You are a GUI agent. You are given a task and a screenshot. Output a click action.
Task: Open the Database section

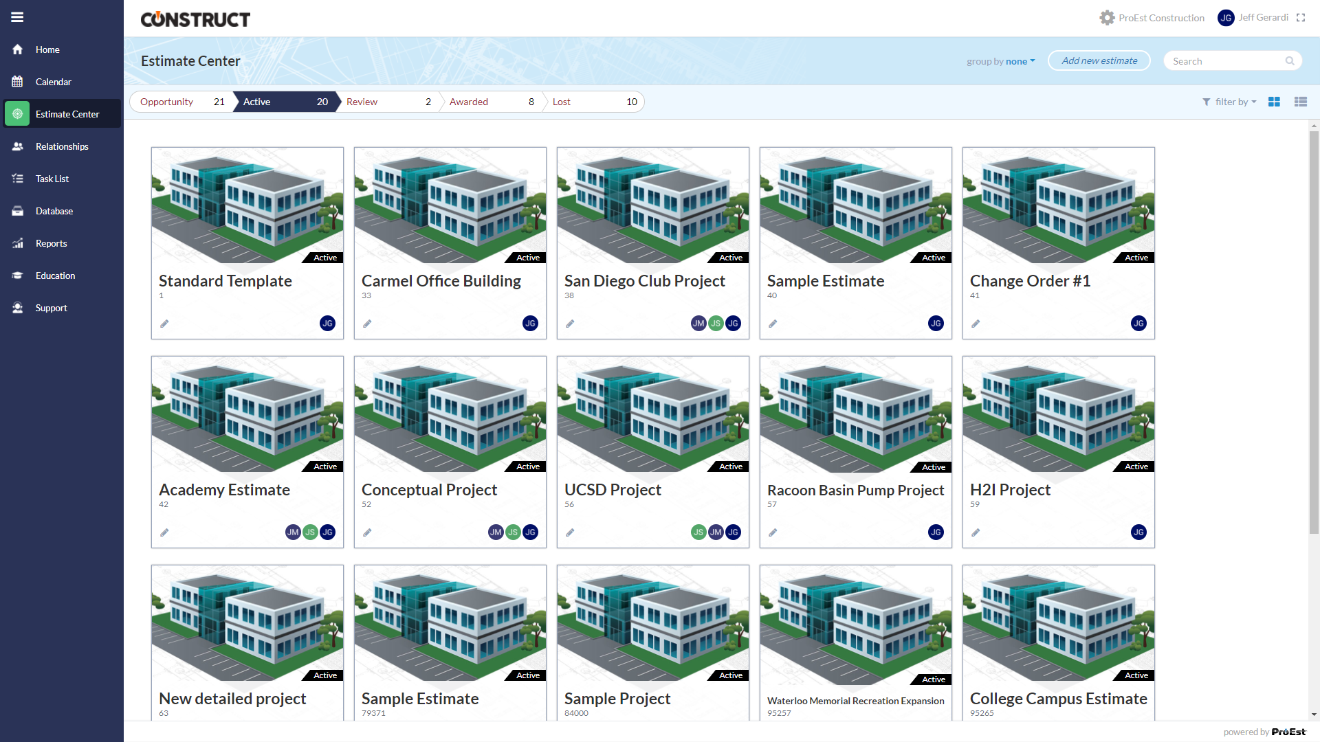tap(54, 211)
